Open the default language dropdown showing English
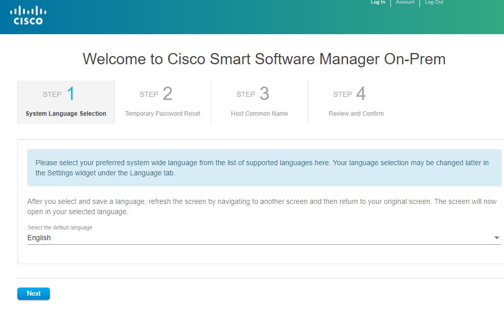The height and width of the screenshot is (311, 504). pyautogui.click(x=264, y=238)
